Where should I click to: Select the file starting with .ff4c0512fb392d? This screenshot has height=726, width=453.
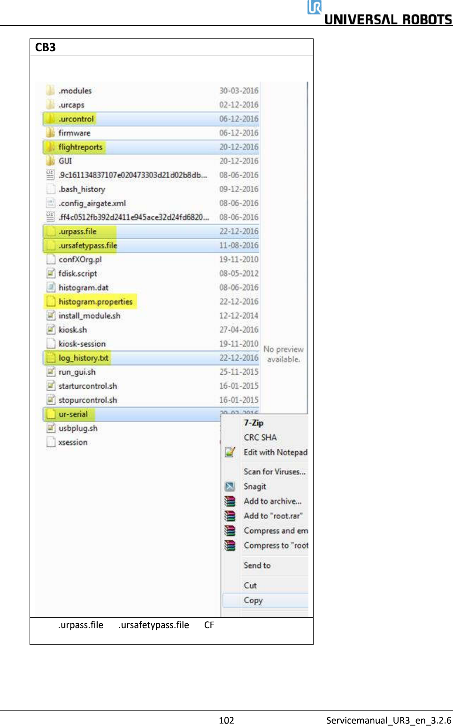pyautogui.click(x=134, y=217)
